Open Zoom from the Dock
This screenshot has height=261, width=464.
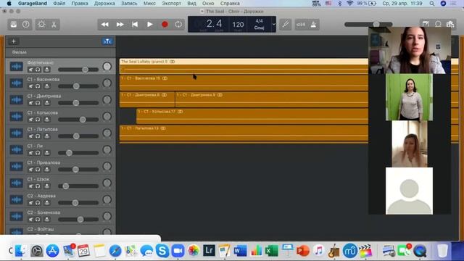pyautogui.click(x=178, y=251)
